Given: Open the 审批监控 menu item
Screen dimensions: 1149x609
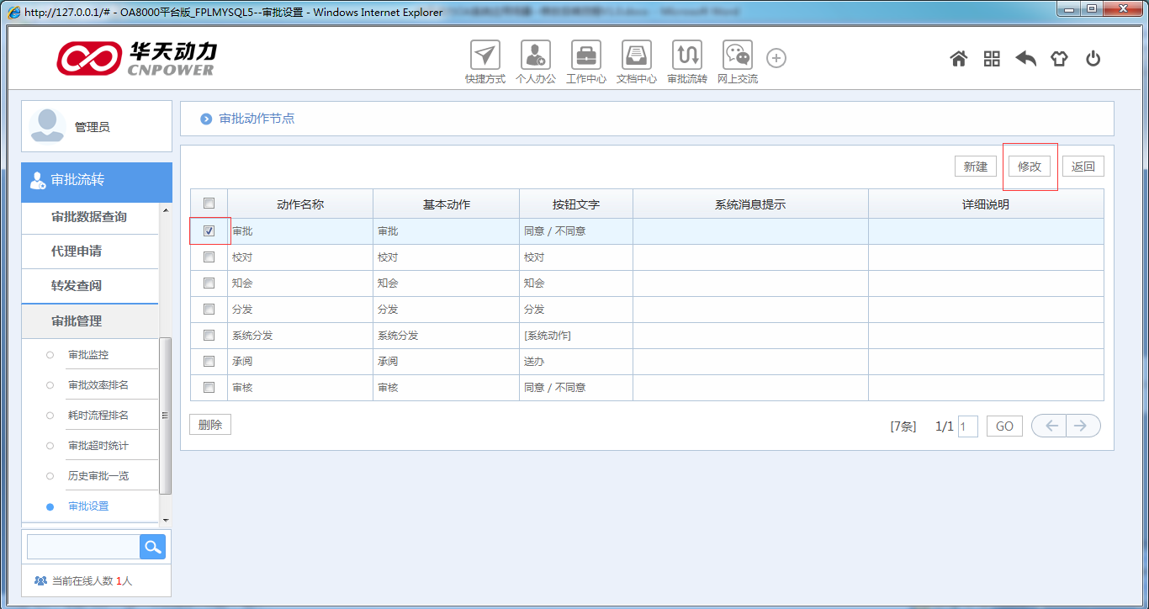Looking at the screenshot, I should 88,355.
